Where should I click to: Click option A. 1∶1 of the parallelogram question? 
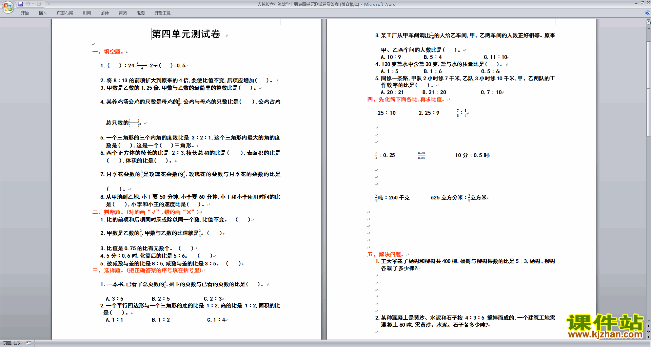pos(114,320)
